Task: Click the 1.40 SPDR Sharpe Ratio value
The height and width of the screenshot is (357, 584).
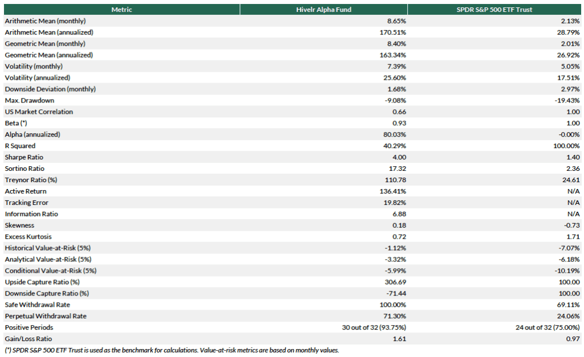Action: [x=573, y=157]
